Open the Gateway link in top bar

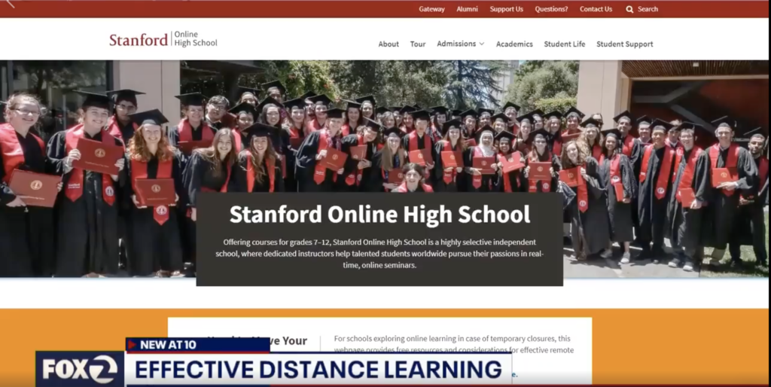tap(431, 9)
